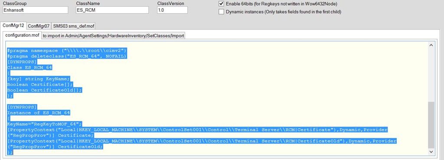Click the PropertyContext line ending RCM|CertificateOld")
The width and height of the screenshot is (444, 160).
[202, 141]
